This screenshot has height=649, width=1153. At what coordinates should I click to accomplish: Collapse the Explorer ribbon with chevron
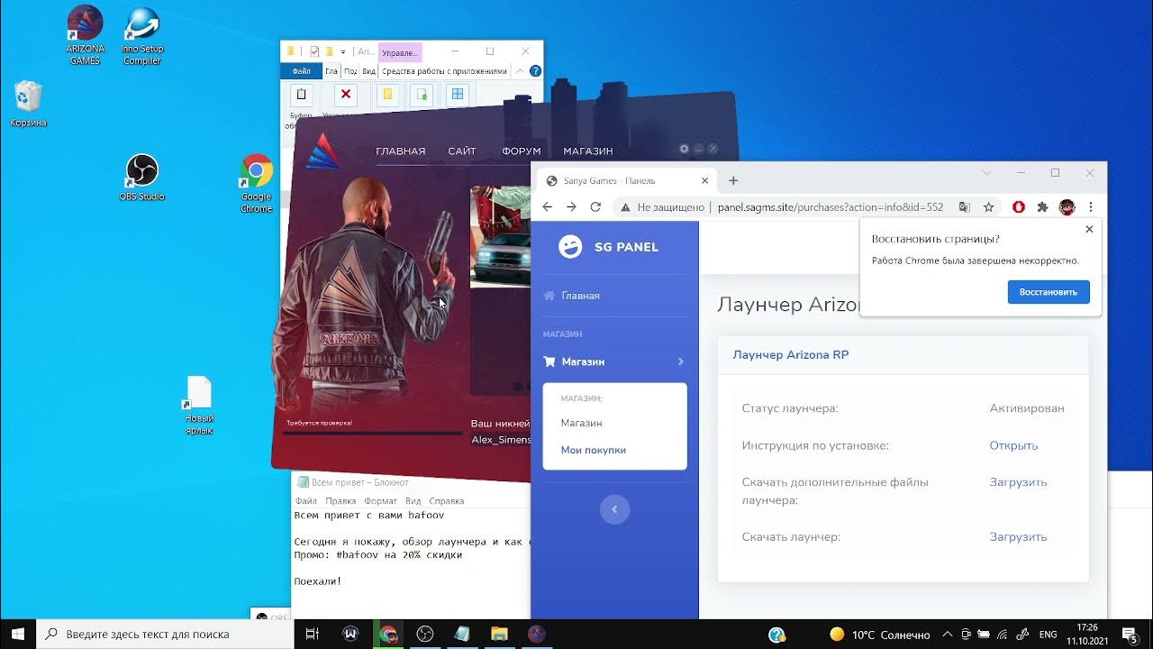click(x=520, y=71)
